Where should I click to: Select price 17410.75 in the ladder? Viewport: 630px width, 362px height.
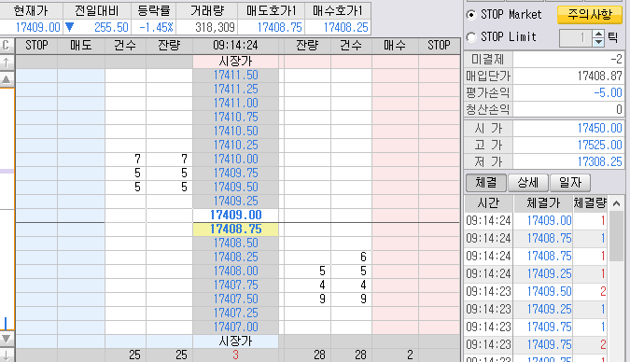click(x=235, y=118)
